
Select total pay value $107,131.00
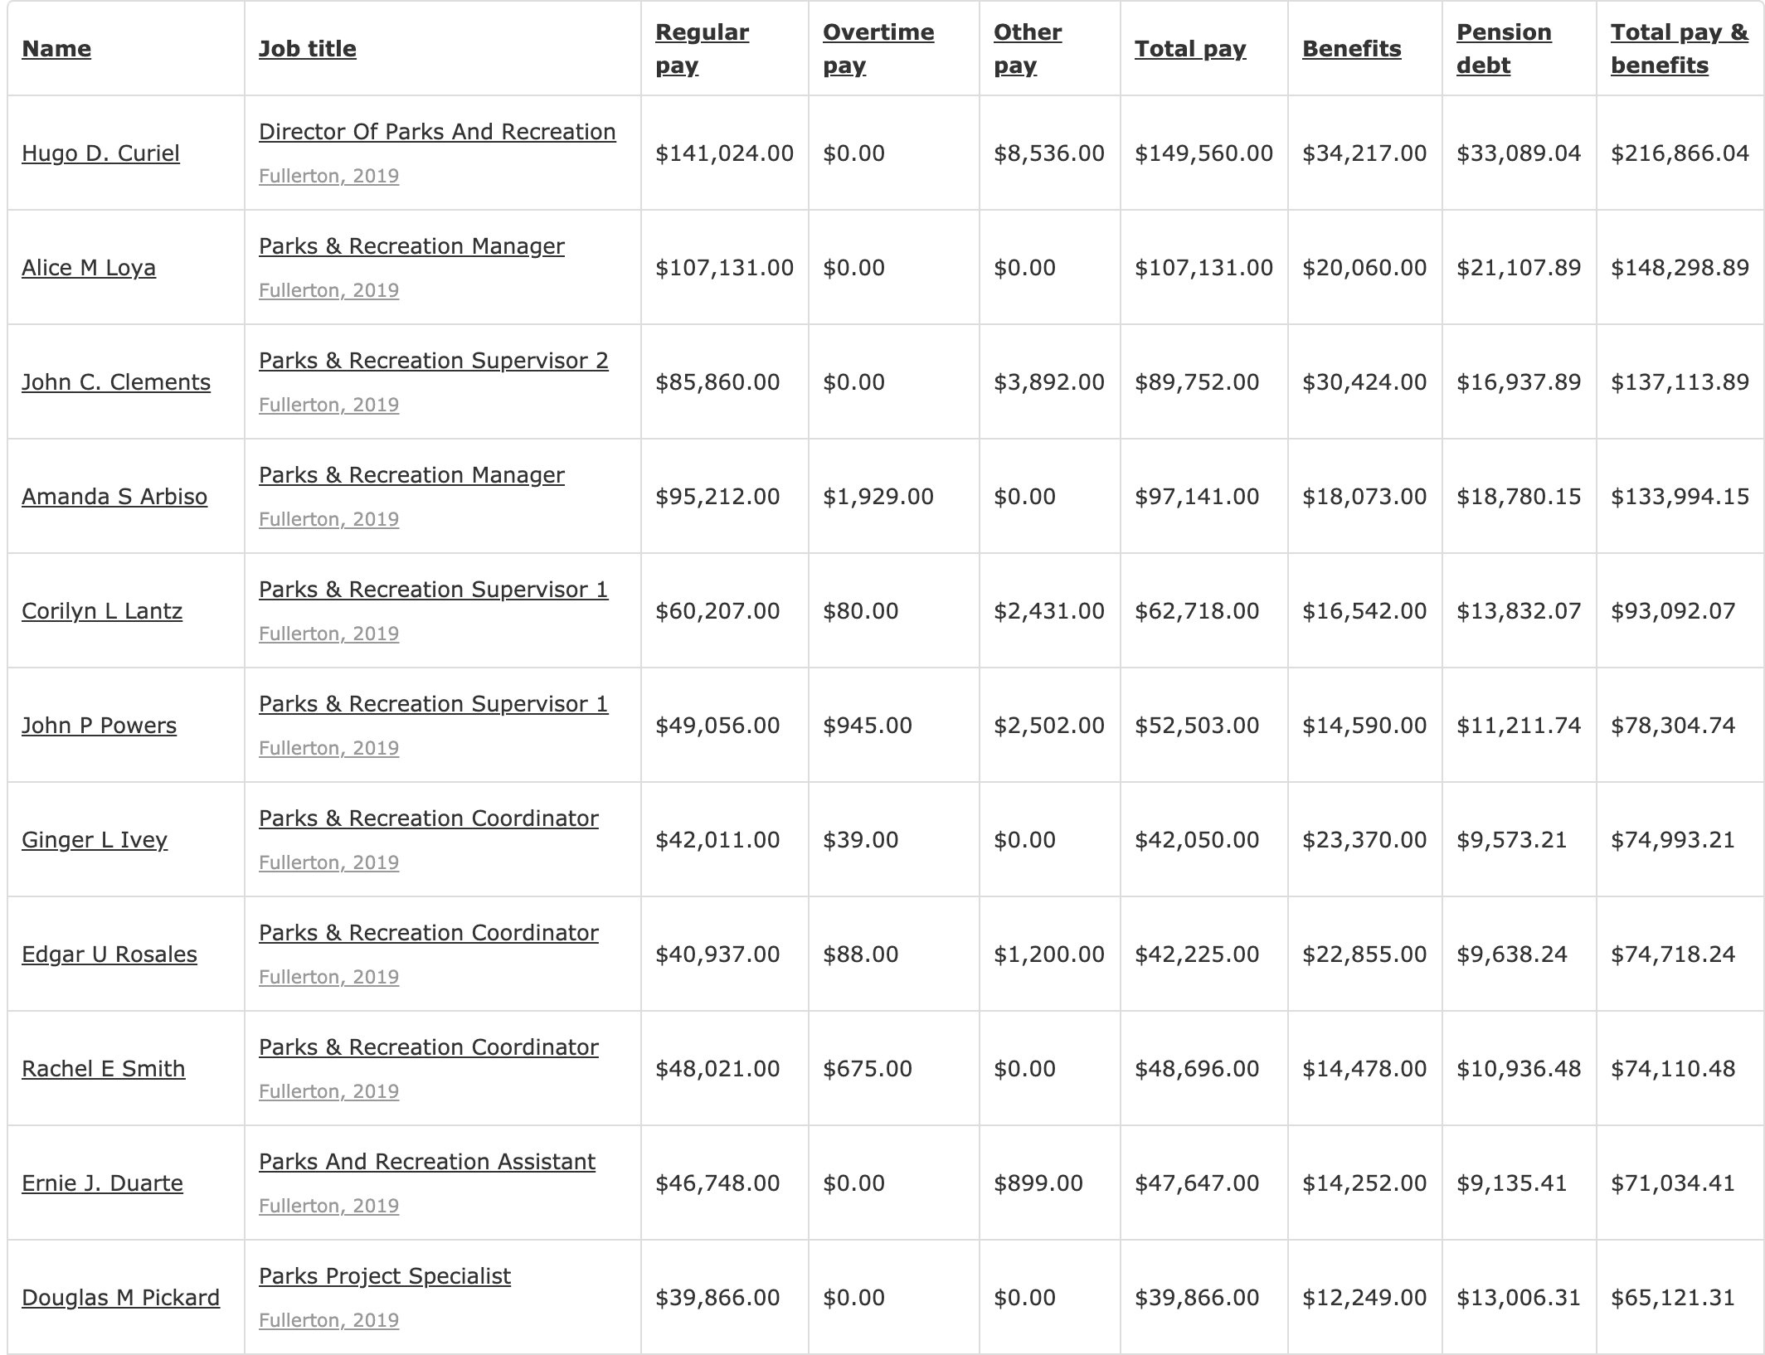click(1203, 268)
